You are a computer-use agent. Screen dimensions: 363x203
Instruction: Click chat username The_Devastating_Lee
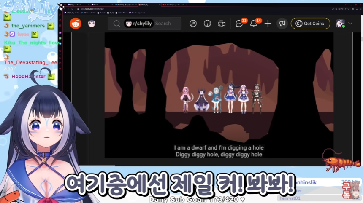(30, 62)
